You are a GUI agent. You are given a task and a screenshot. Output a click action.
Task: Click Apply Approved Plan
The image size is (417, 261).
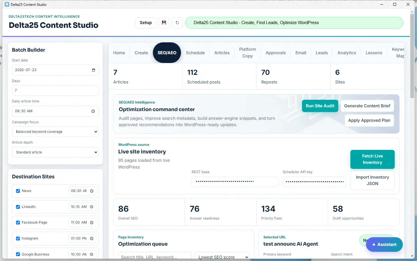click(369, 120)
